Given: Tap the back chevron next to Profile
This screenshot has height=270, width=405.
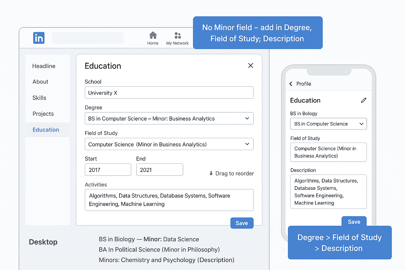Looking at the screenshot, I should (291, 84).
